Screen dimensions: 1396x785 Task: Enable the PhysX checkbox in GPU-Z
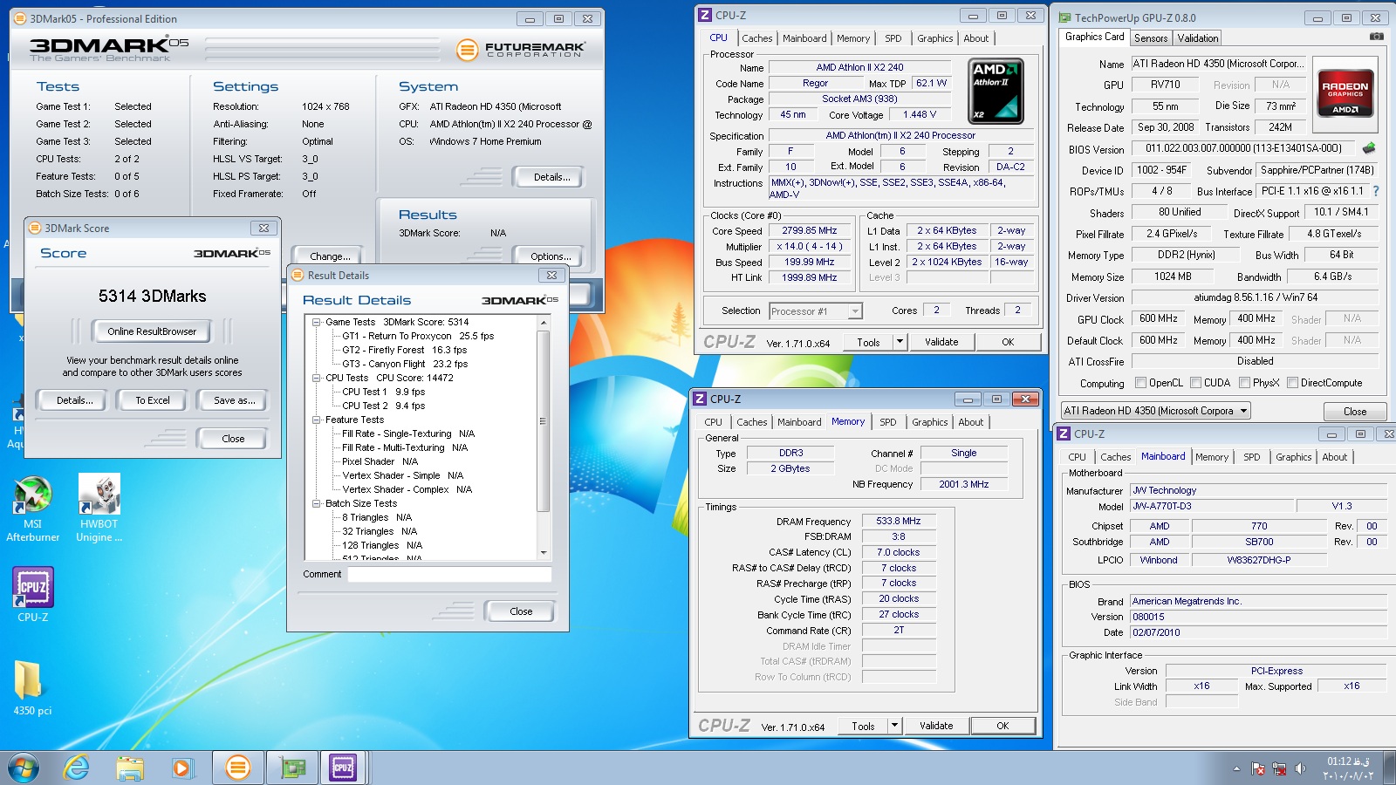(1244, 382)
